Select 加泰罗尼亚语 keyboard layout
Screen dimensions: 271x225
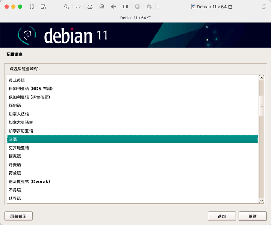[x=132, y=131]
